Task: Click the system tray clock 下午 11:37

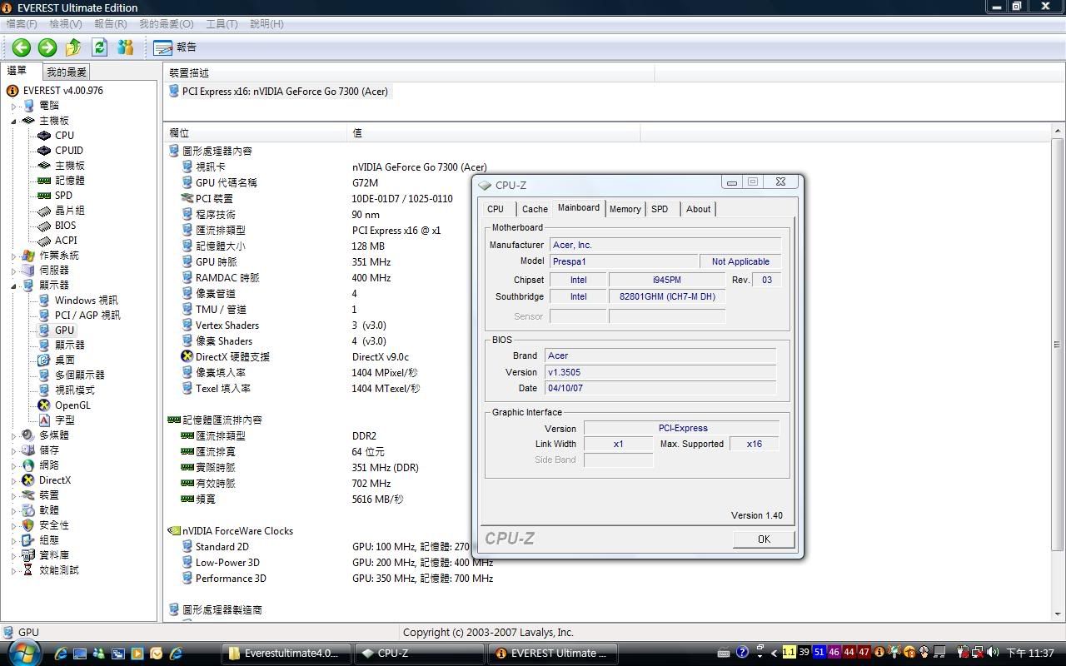Action: [x=1031, y=654]
